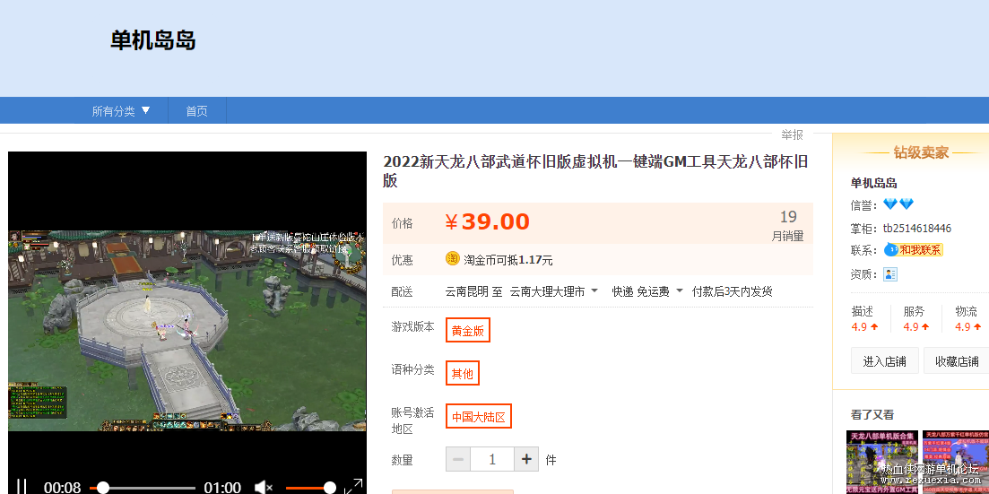
Task: Go to the 首页 tab
Action: pos(196,111)
